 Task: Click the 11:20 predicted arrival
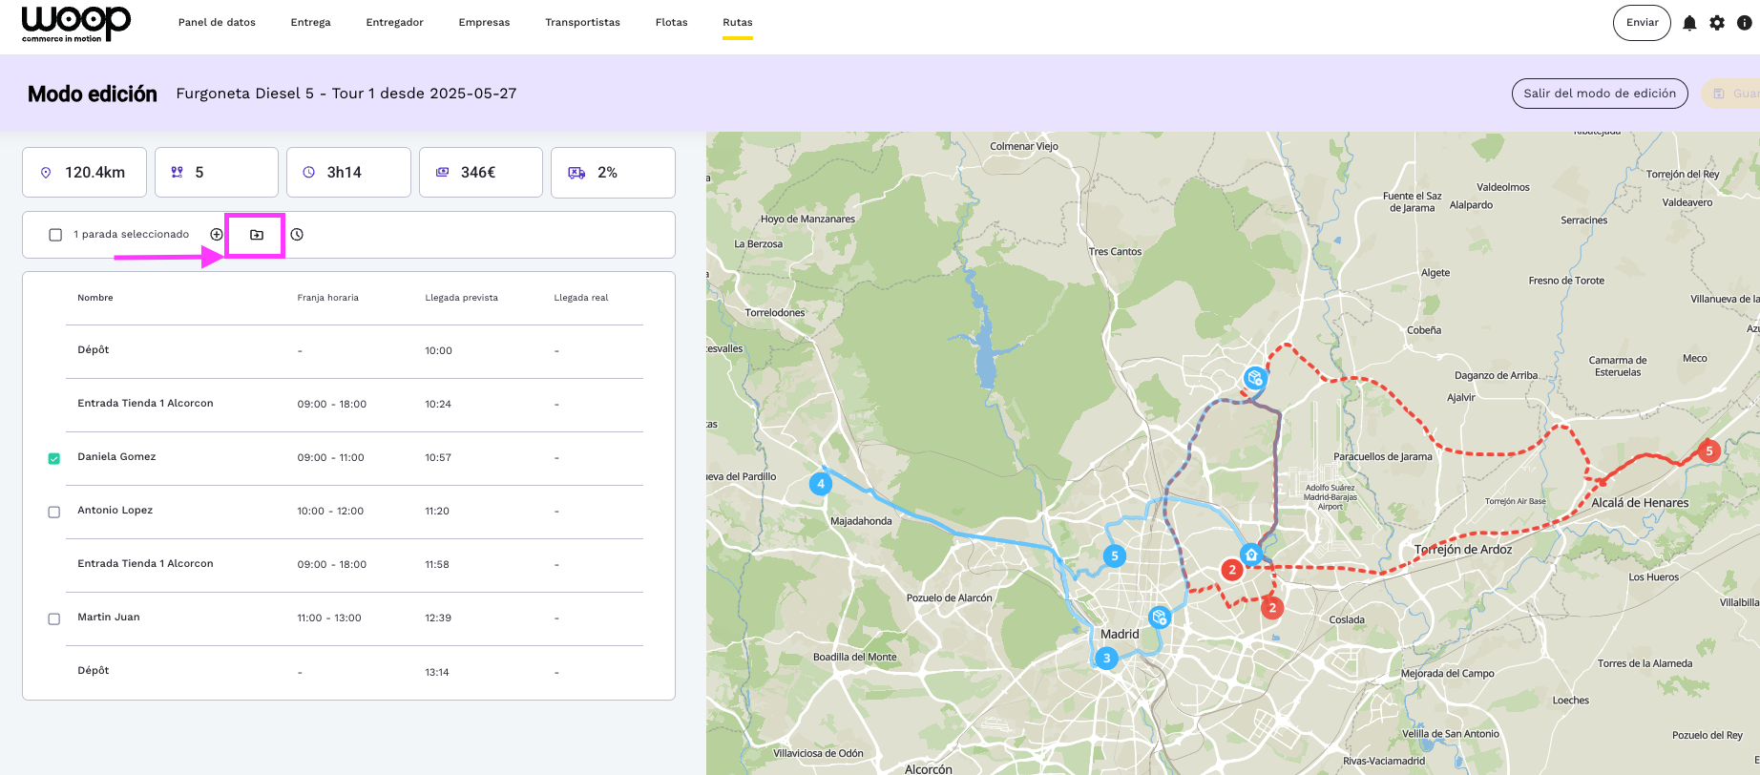coord(437,512)
